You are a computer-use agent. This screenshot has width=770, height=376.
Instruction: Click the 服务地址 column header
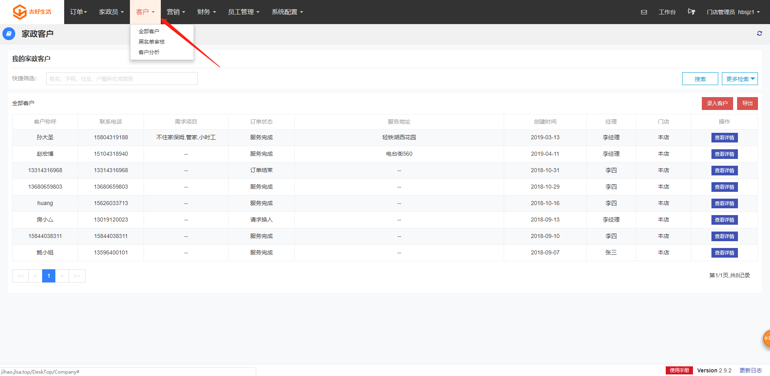point(399,122)
